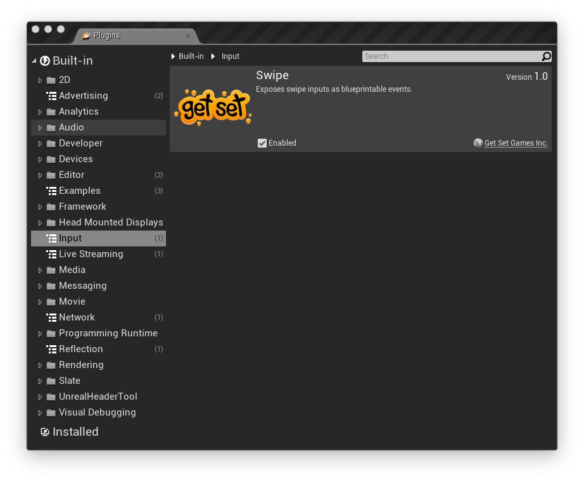Expand the Editor category arrow
The width and height of the screenshot is (584, 482).
click(40, 175)
